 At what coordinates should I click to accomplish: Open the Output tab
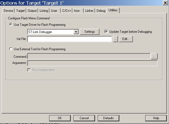coord(32,11)
